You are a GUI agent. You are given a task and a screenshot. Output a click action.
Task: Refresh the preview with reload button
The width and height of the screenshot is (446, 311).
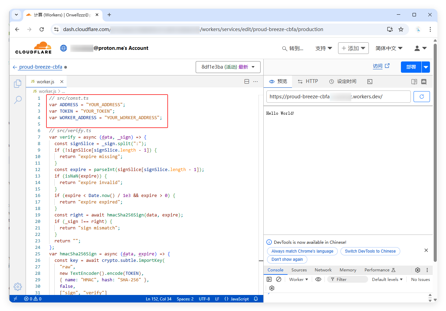[421, 97]
